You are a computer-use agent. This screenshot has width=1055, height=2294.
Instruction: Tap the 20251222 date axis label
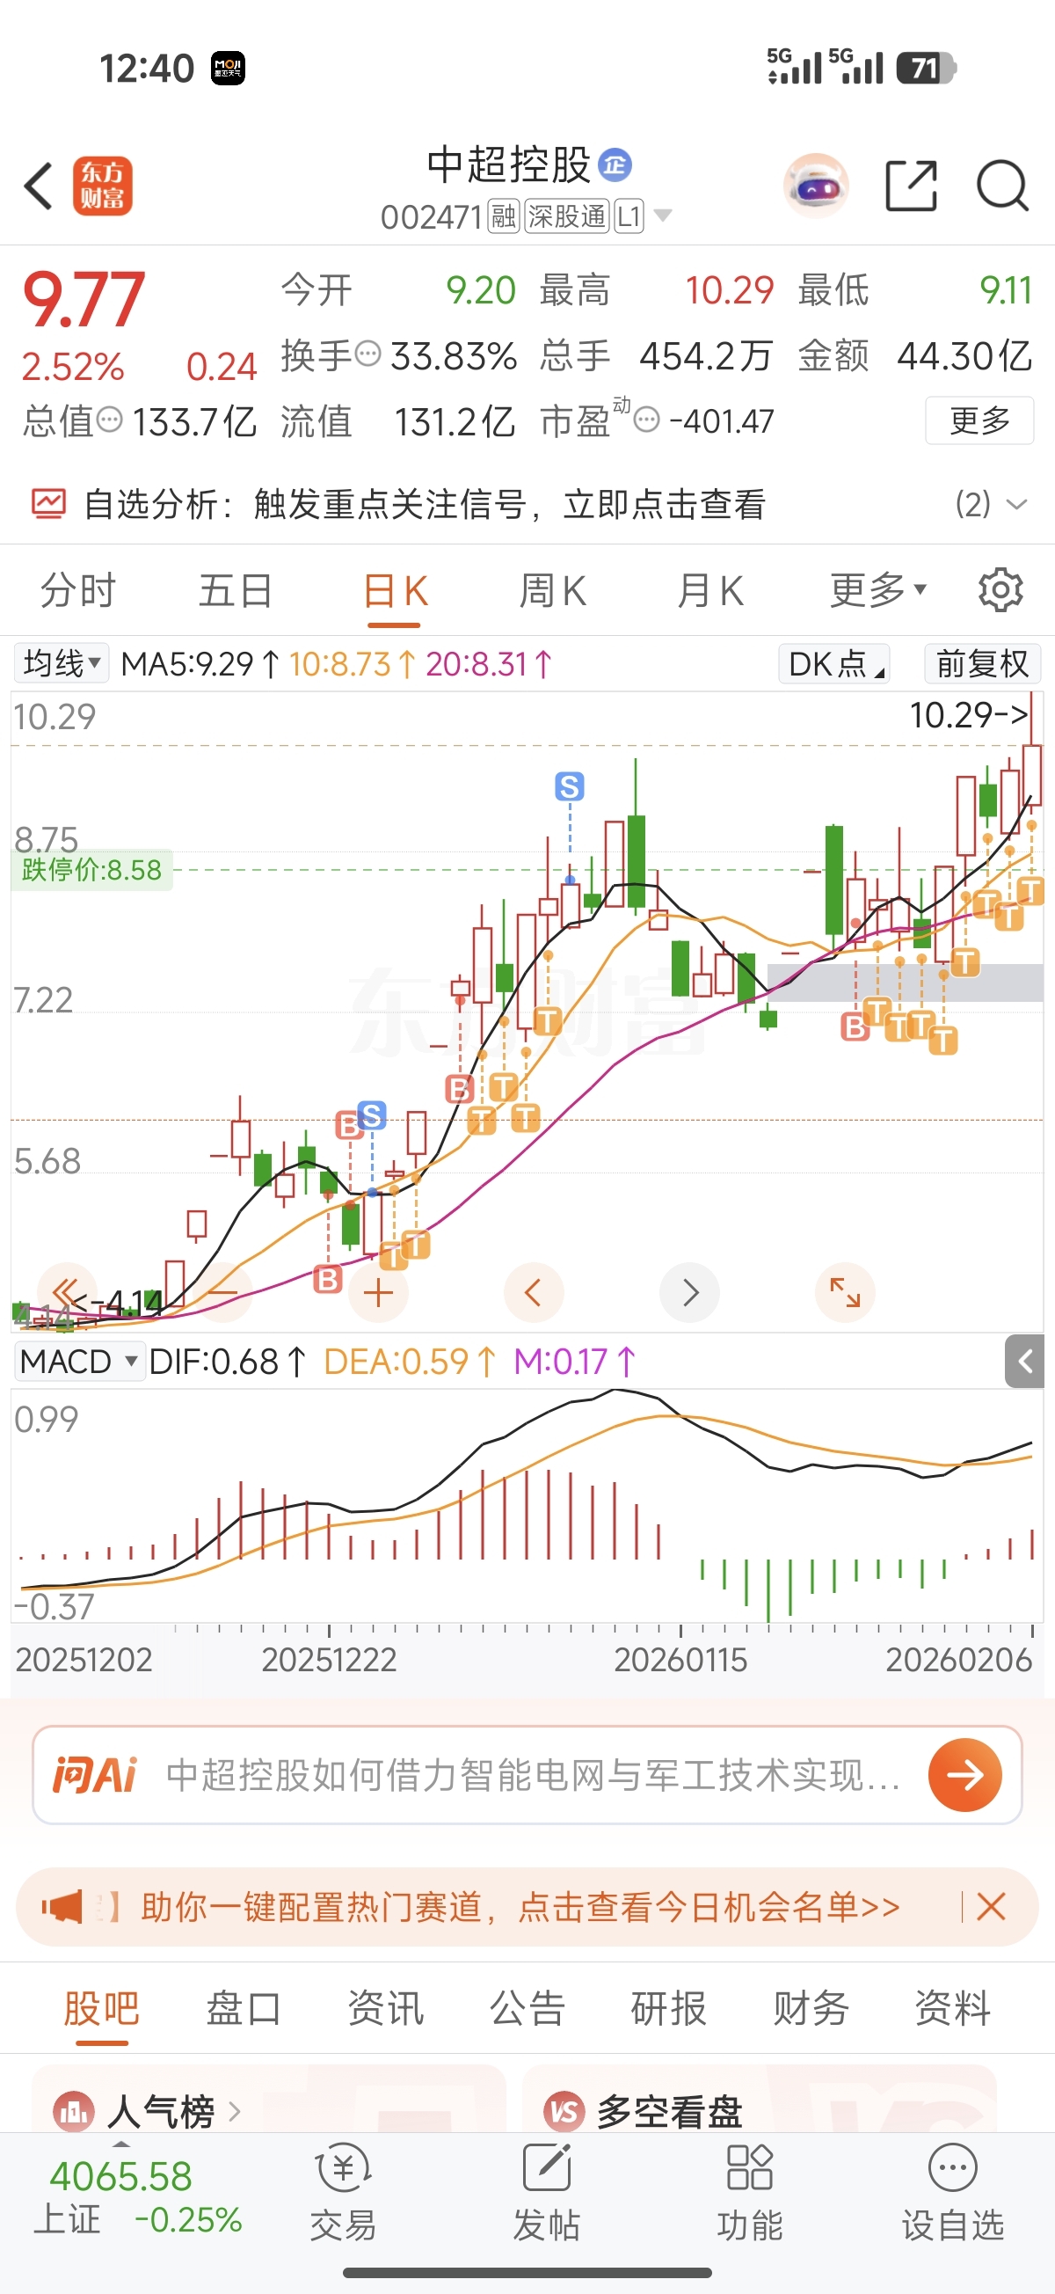coord(329,1659)
